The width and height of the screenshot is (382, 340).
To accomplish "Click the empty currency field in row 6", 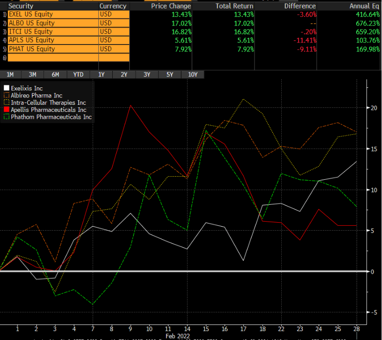I will coord(114,57).
